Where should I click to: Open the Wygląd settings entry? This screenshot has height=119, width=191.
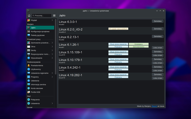pos(40,20)
